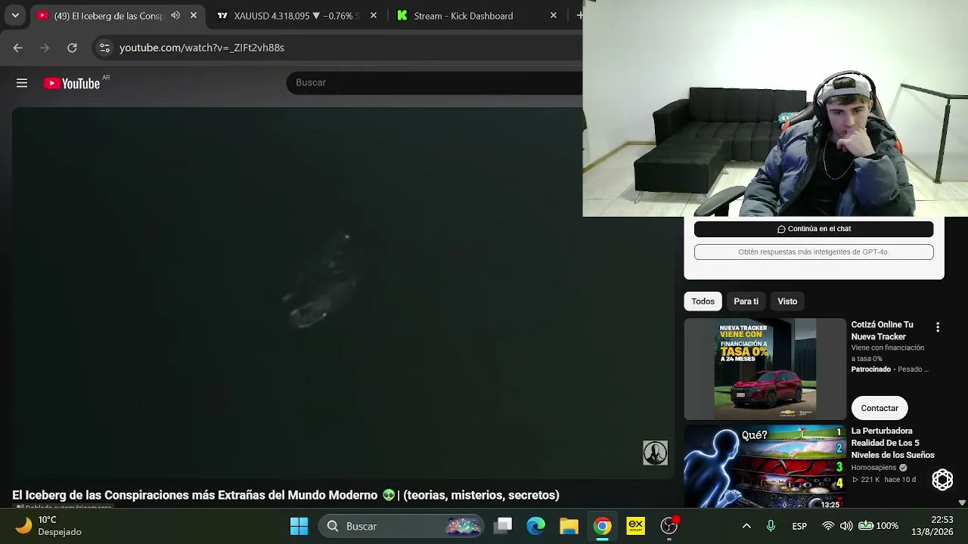Click the channel watermark on the video
Image resolution: width=968 pixels, height=544 pixels.
coord(655,453)
